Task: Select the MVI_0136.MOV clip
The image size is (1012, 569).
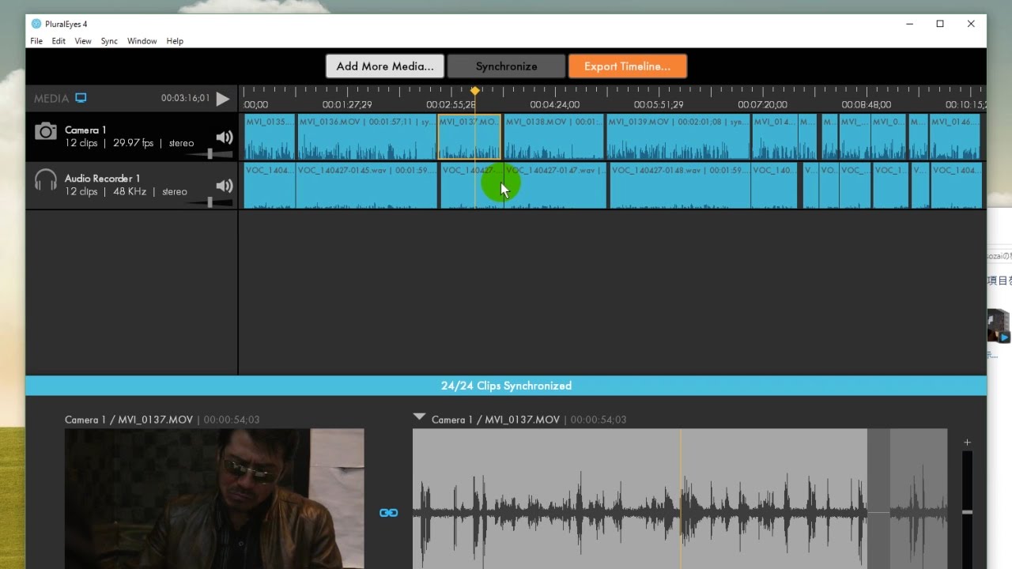Action: pos(367,137)
